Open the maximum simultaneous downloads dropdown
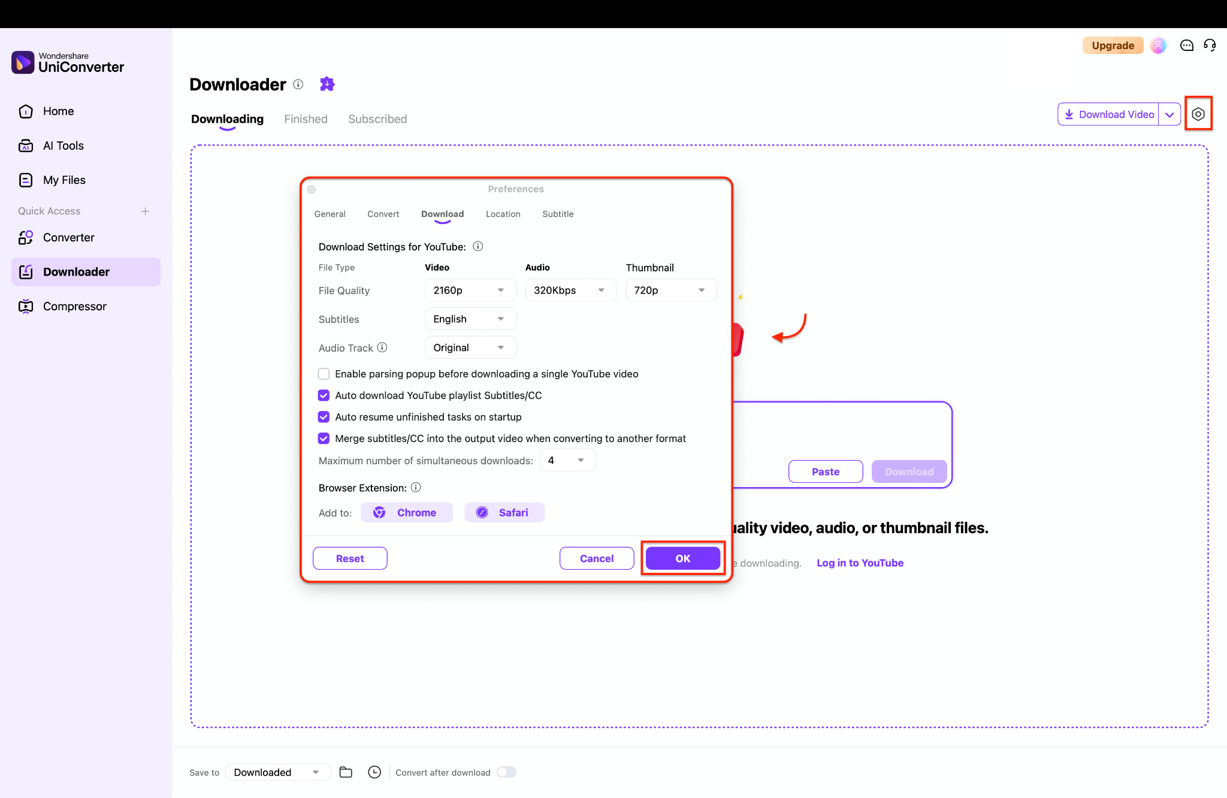 click(567, 460)
